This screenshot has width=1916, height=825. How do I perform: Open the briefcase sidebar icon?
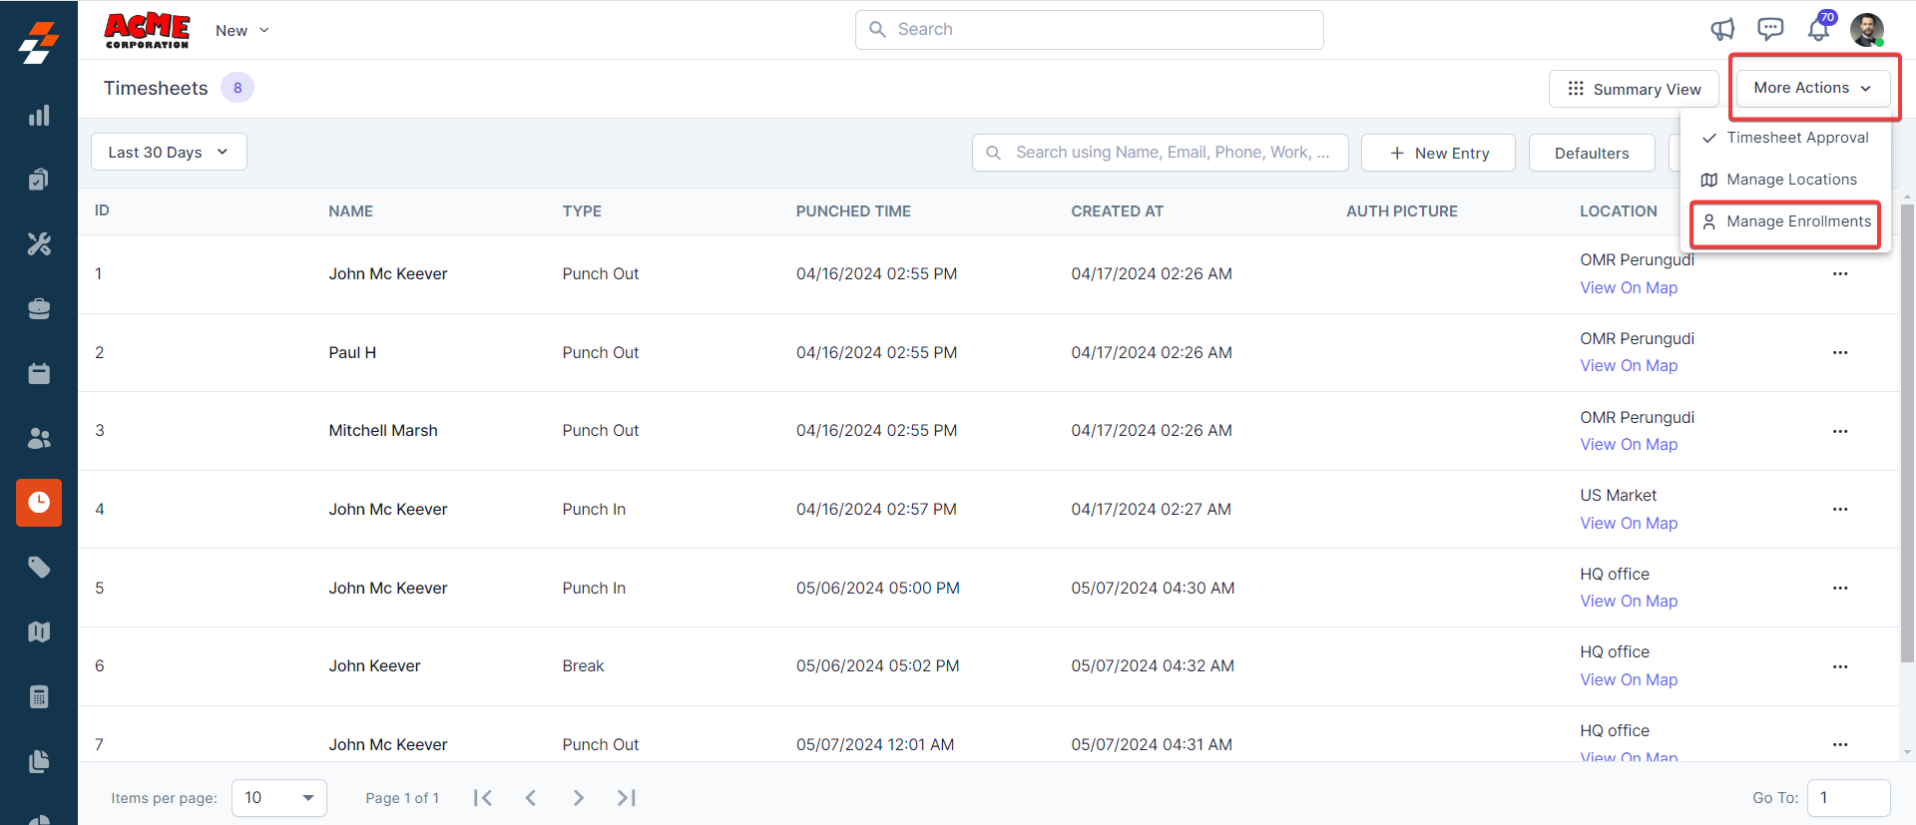(39, 309)
